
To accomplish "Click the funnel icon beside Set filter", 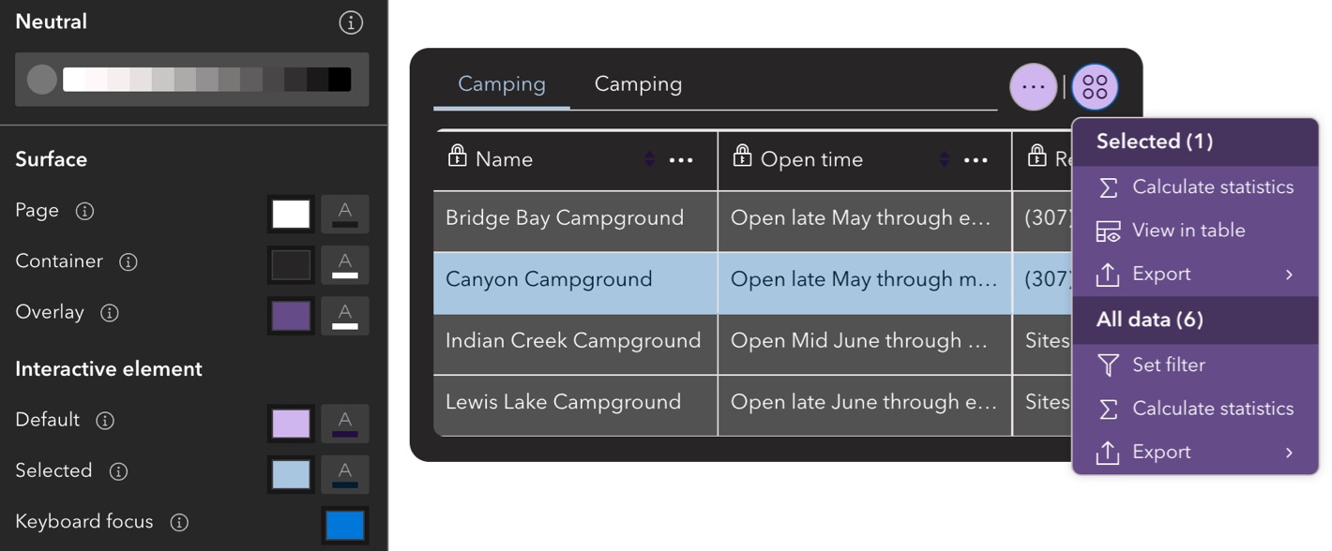I will [1108, 365].
